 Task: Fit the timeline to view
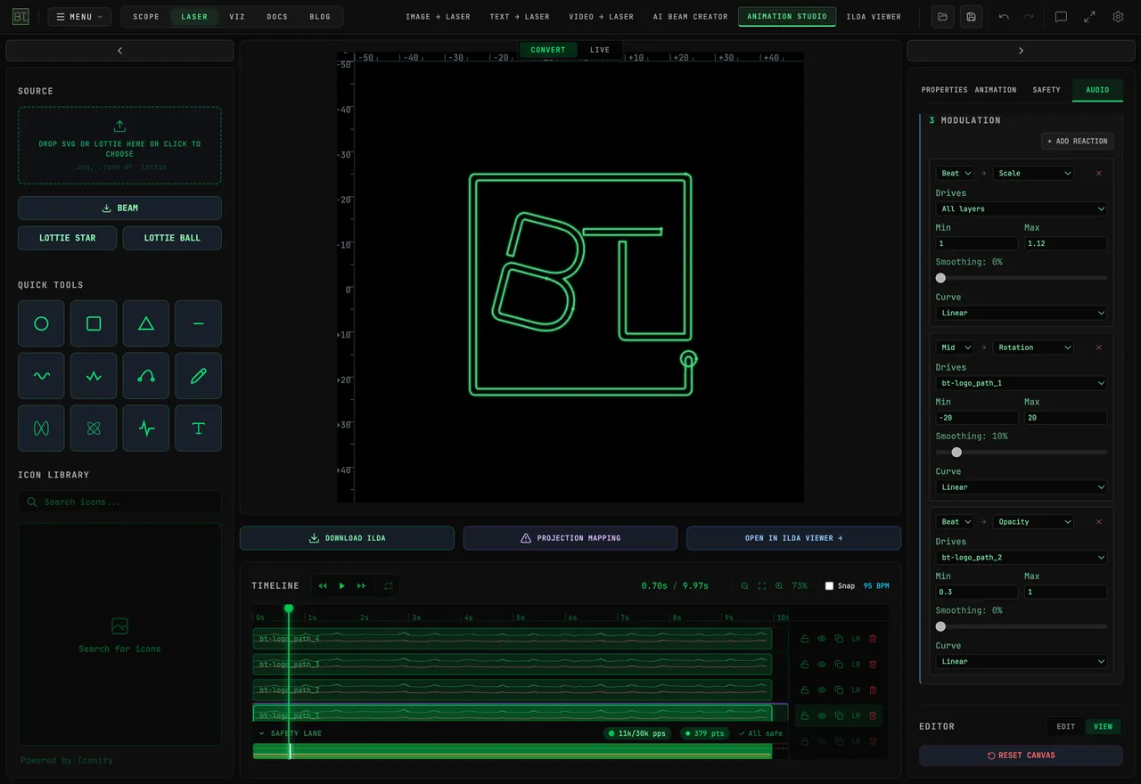click(761, 585)
